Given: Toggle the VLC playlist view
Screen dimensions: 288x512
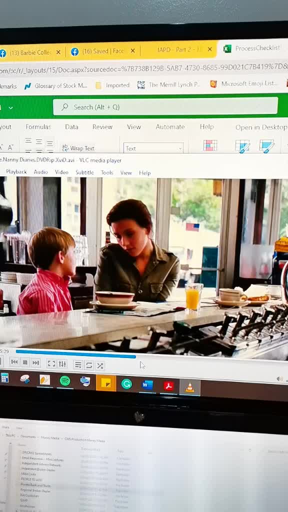Looking at the screenshot, I should 77,364.
